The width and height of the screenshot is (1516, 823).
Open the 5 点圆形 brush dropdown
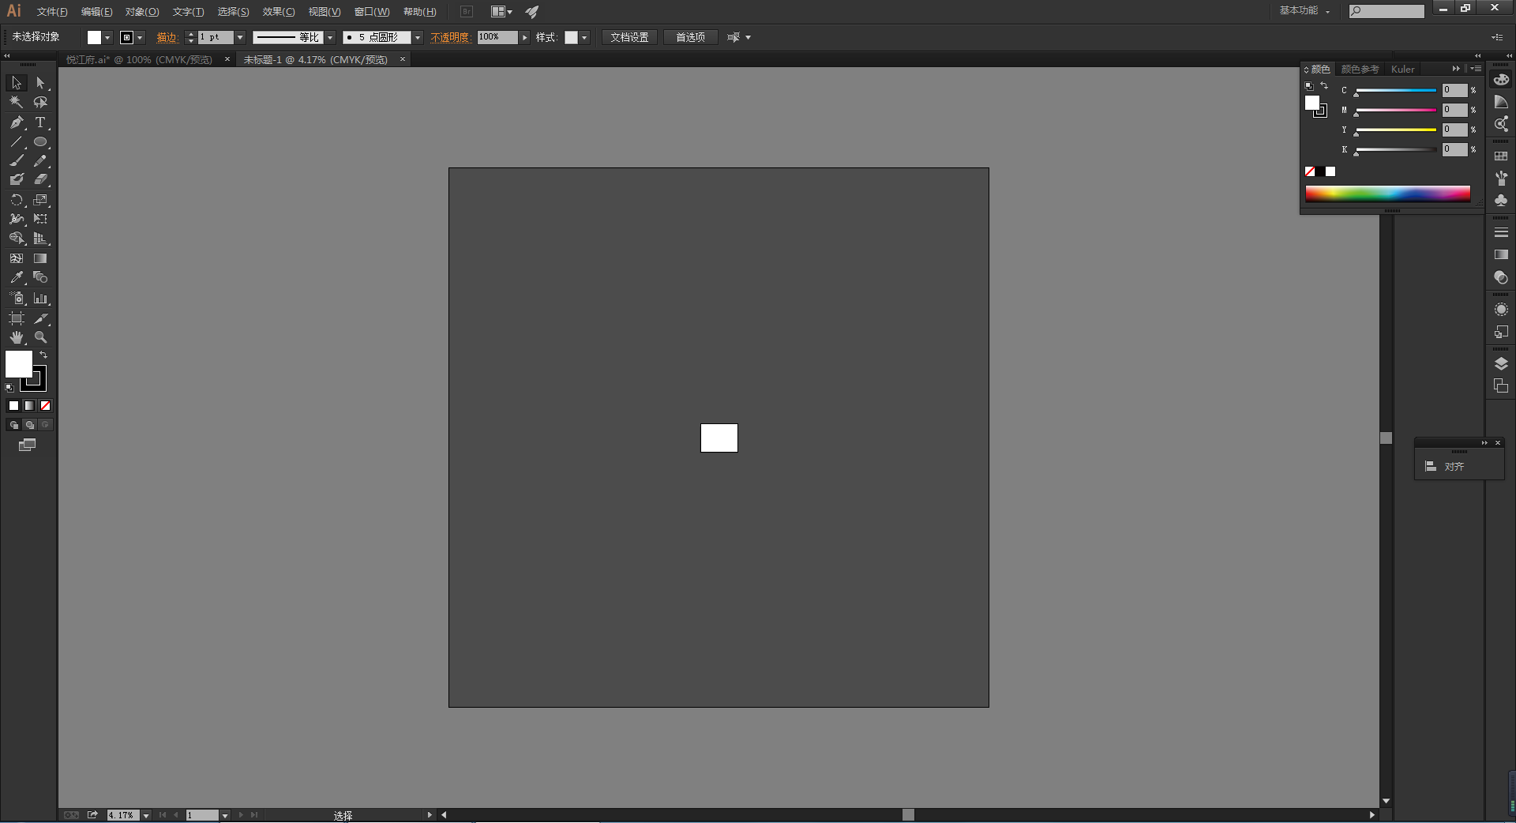click(x=418, y=38)
